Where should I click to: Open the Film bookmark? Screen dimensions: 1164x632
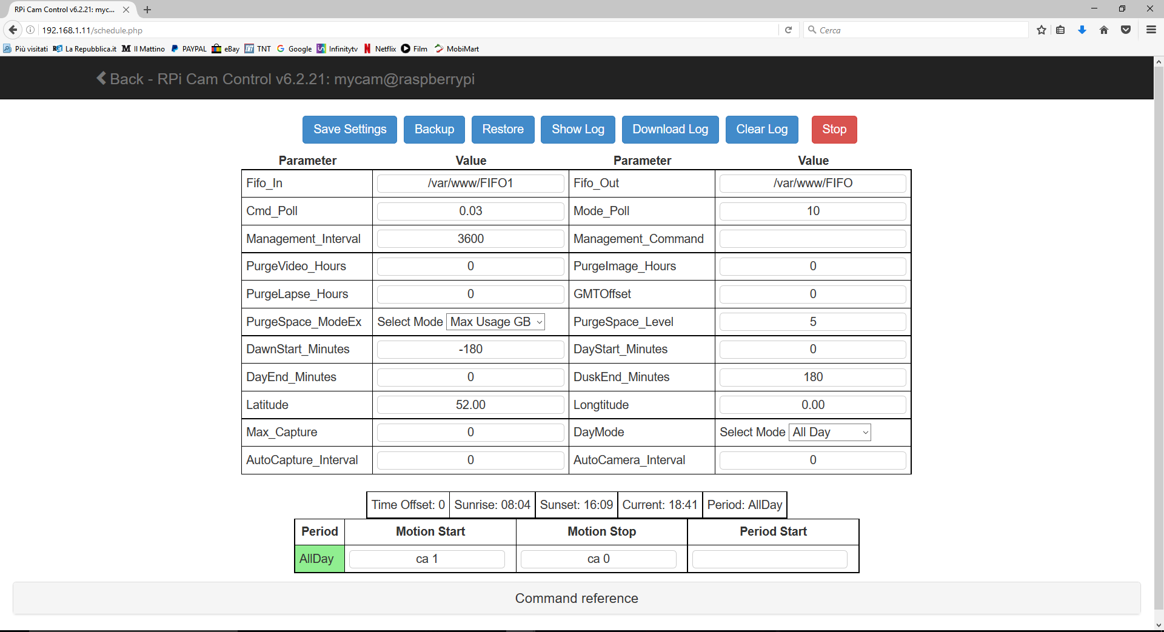(415, 48)
